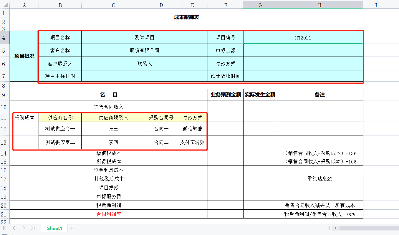
Task: Select the row 销售合同收入
Action: pos(109,107)
